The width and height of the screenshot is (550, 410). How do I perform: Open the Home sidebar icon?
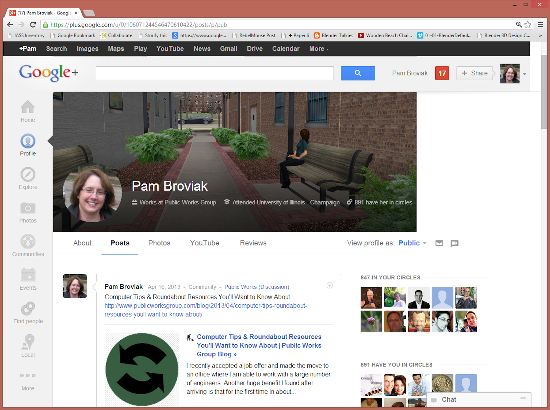coord(28,107)
